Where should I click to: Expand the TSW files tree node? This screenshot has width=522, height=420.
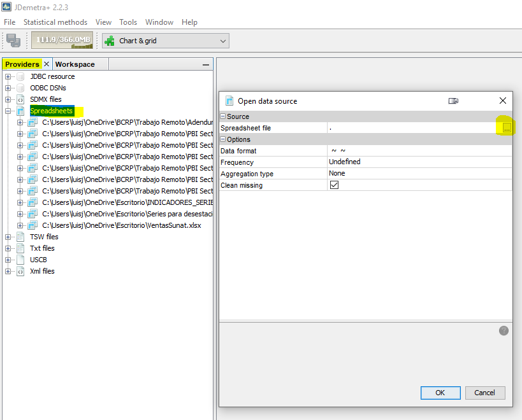[8, 237]
